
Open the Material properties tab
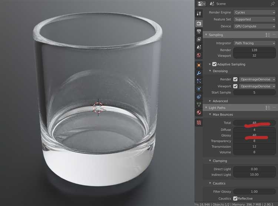point(199,113)
